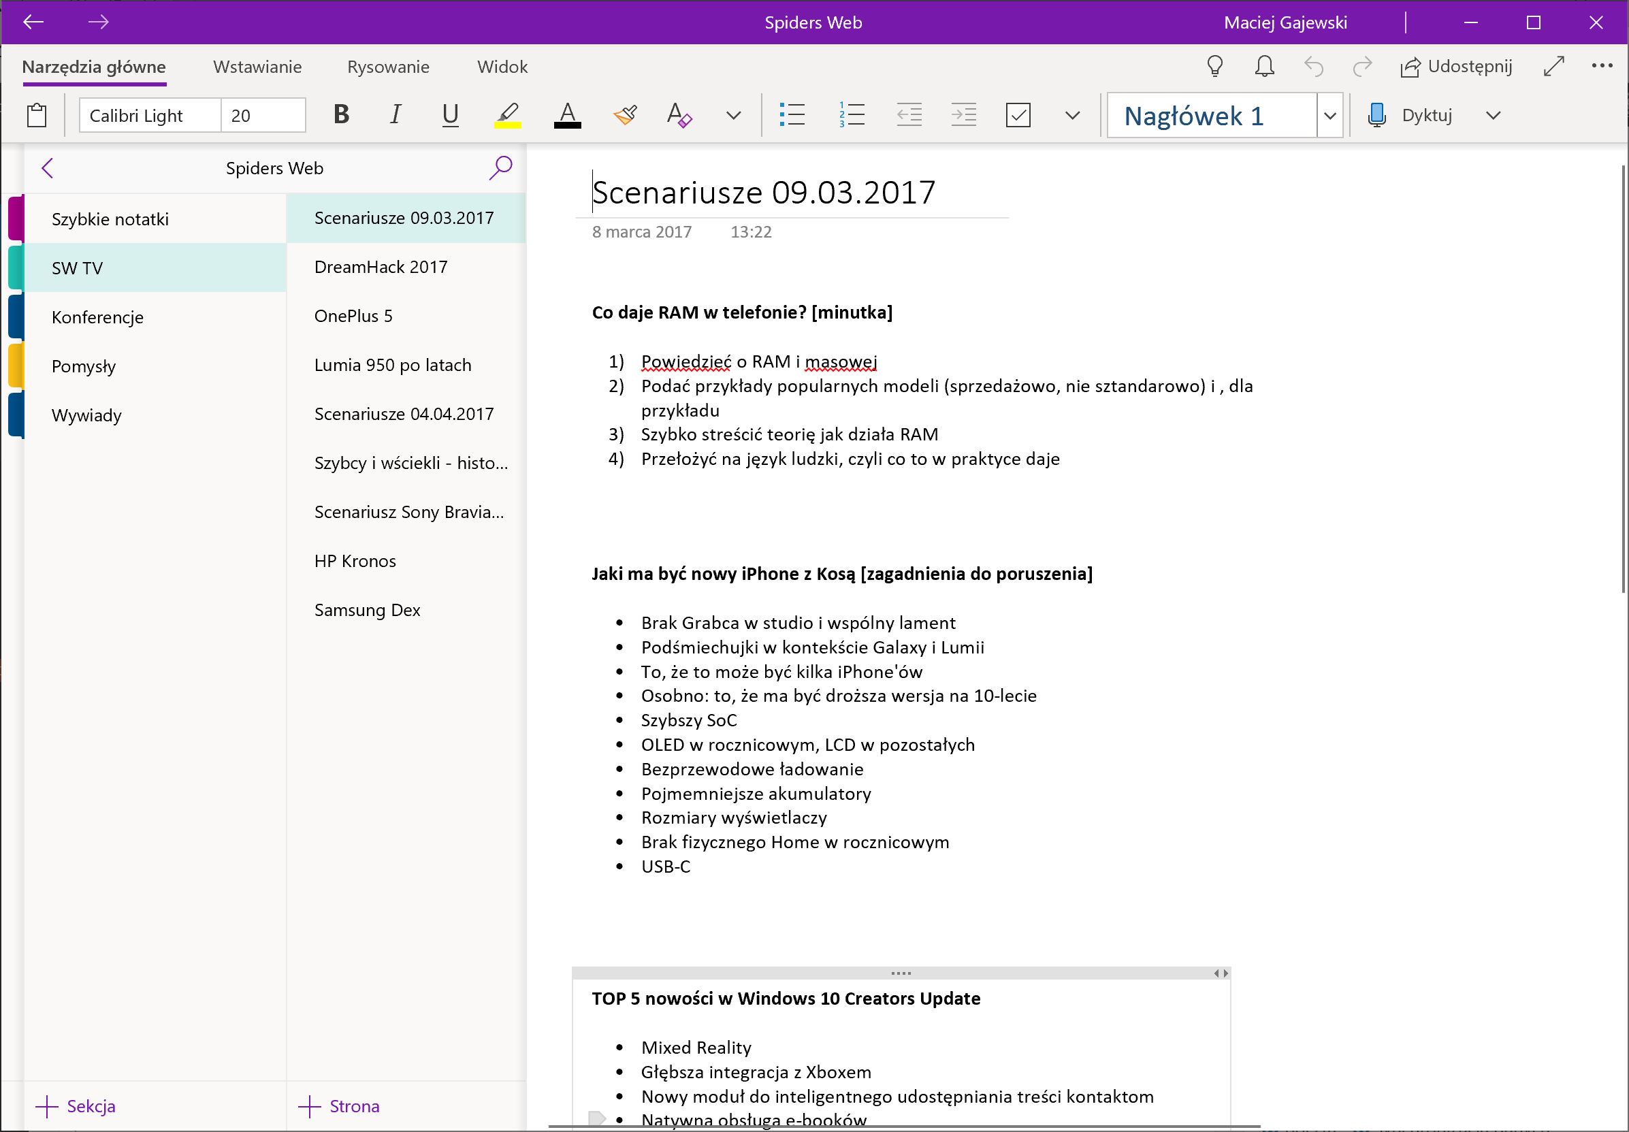Select SW TV section
Viewport: 1629px width, 1132px height.
pos(155,268)
